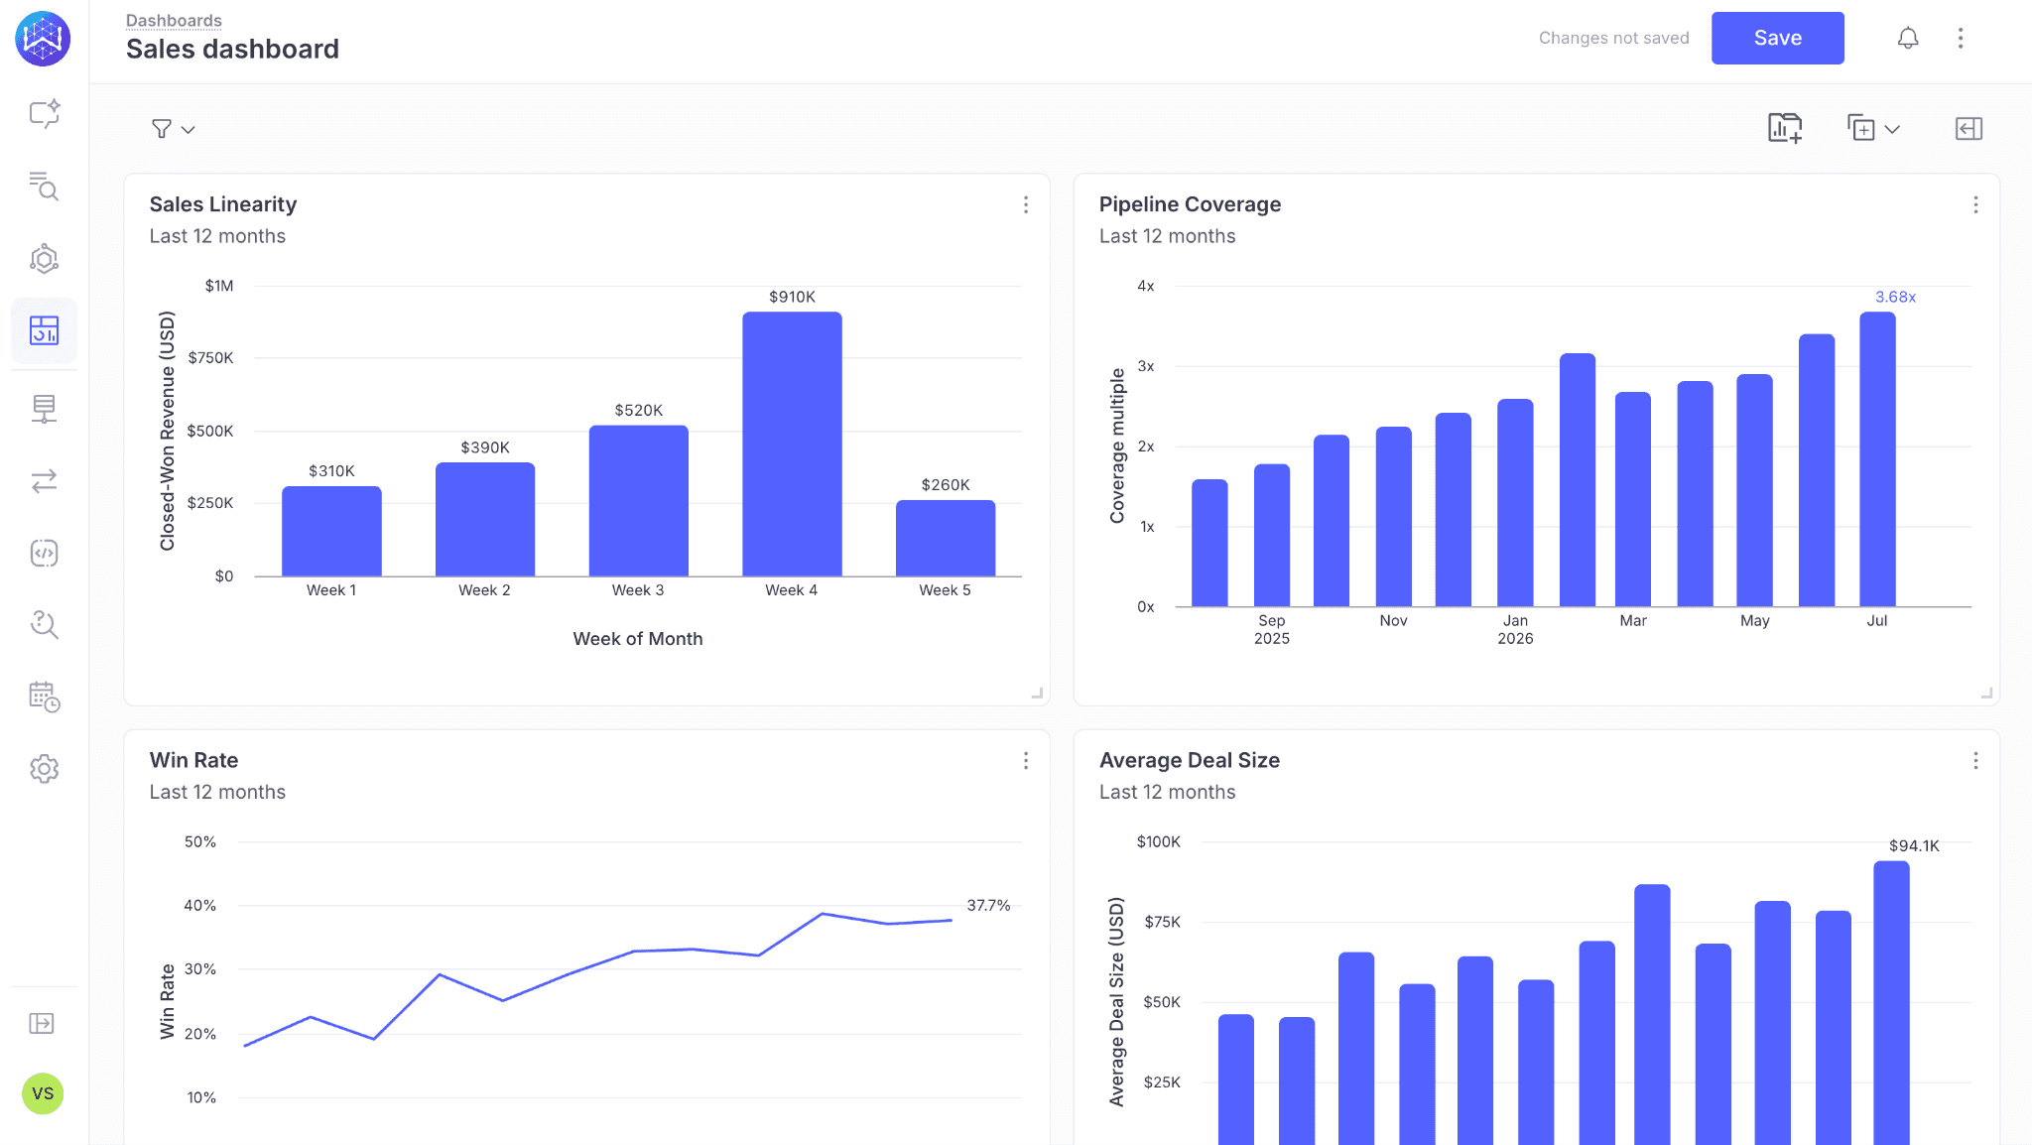Expand the sidebar with panel arrow icon
The height and width of the screenshot is (1145, 2032).
point(42,1023)
